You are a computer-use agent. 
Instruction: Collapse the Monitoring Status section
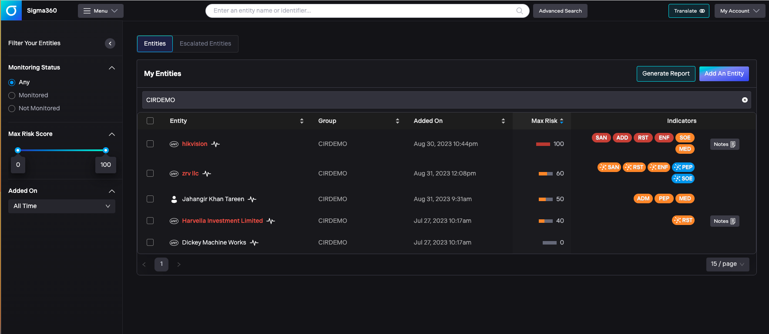pyautogui.click(x=112, y=68)
